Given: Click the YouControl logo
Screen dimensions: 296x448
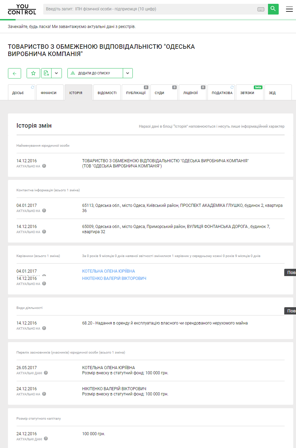Looking at the screenshot, I should pos(22,9).
